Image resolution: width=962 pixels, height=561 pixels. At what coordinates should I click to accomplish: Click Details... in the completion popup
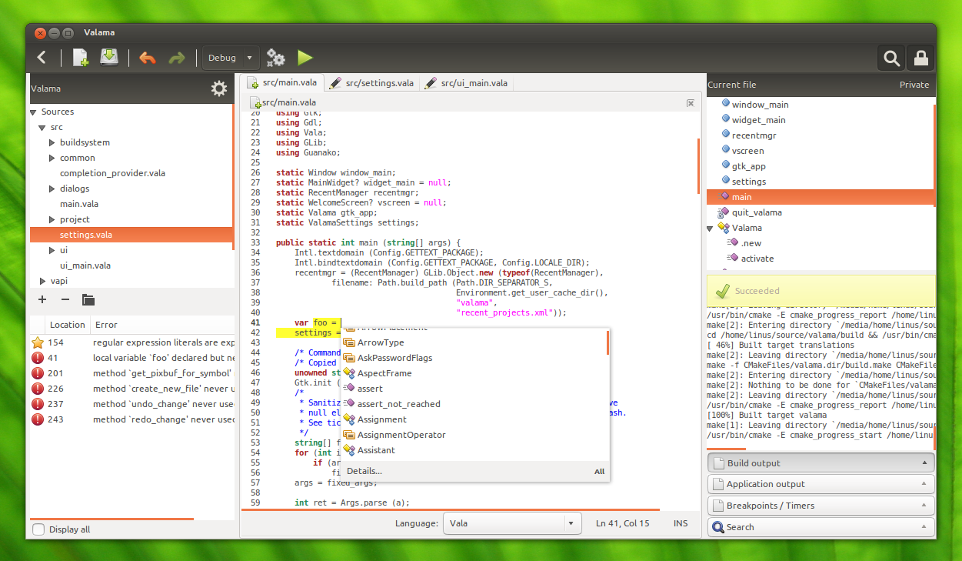click(x=364, y=471)
